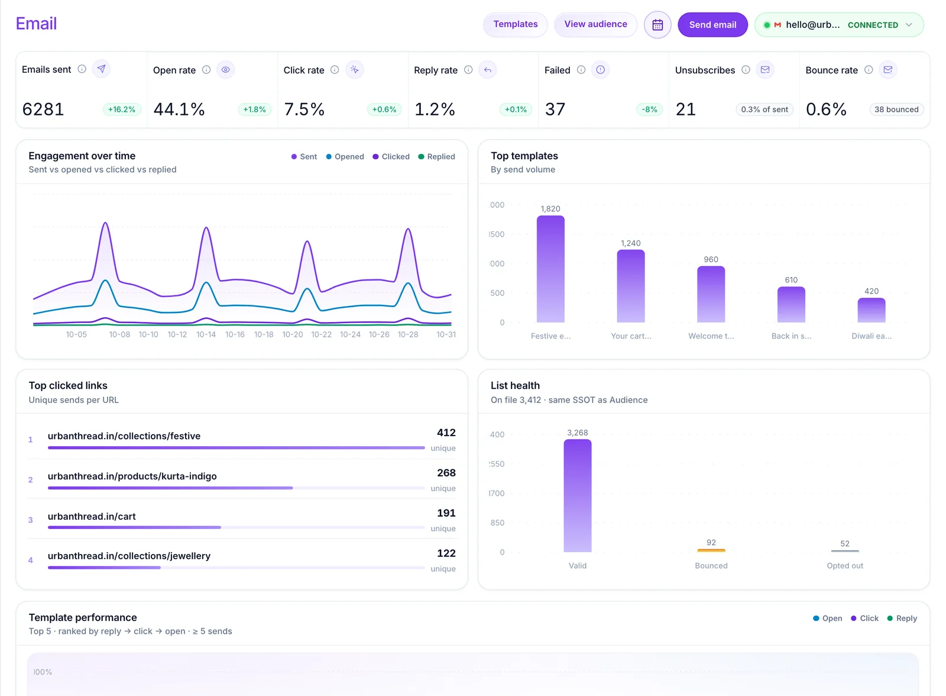946x696 pixels.
Task: Show info tooltip for Failed
Action: tap(581, 70)
